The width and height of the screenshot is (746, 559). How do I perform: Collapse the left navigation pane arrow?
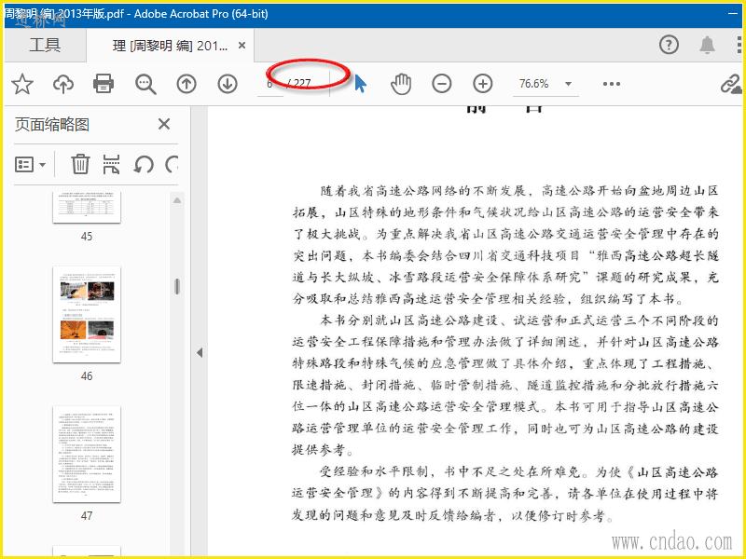click(200, 353)
